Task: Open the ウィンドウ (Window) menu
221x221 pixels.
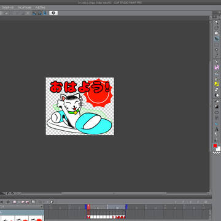Action: click(x=24, y=7)
